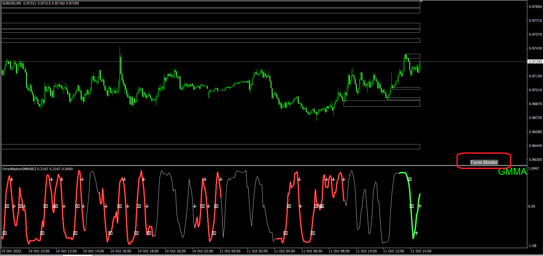
Task: Click the 10 Oct 16:50 time label
Action: [x=121, y=251]
